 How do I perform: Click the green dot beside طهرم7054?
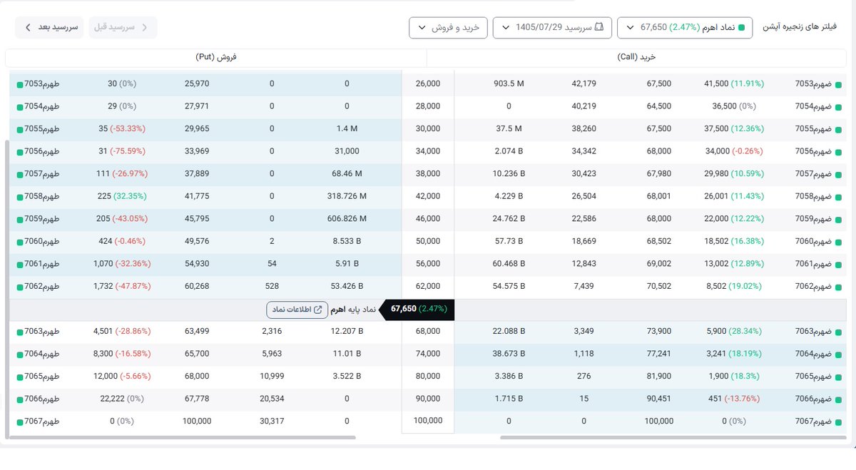(20, 106)
